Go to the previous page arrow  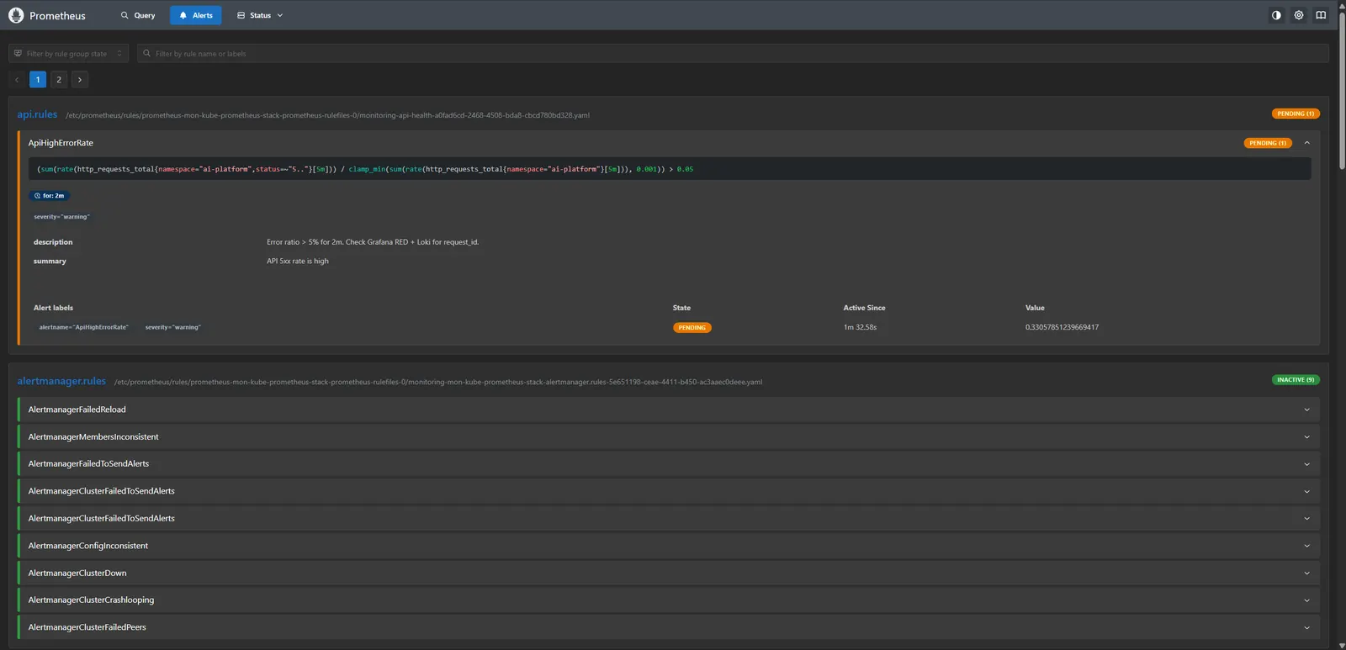point(17,80)
